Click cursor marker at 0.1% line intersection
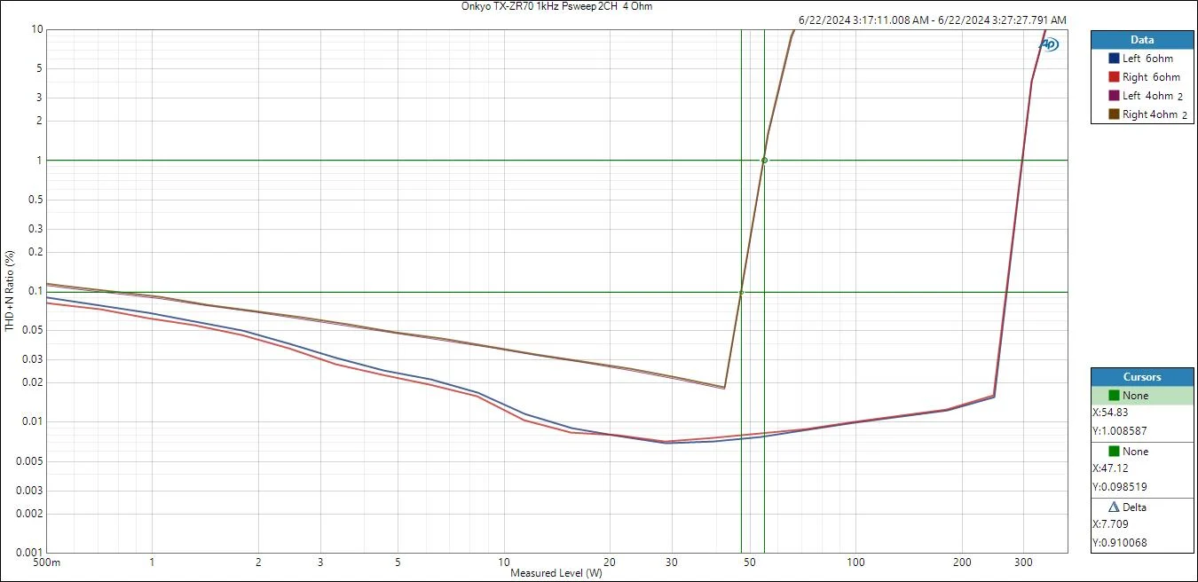 click(741, 292)
